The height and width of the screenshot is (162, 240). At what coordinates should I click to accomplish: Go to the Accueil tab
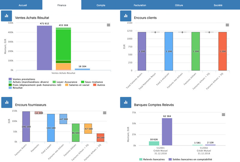(x=23, y=5)
